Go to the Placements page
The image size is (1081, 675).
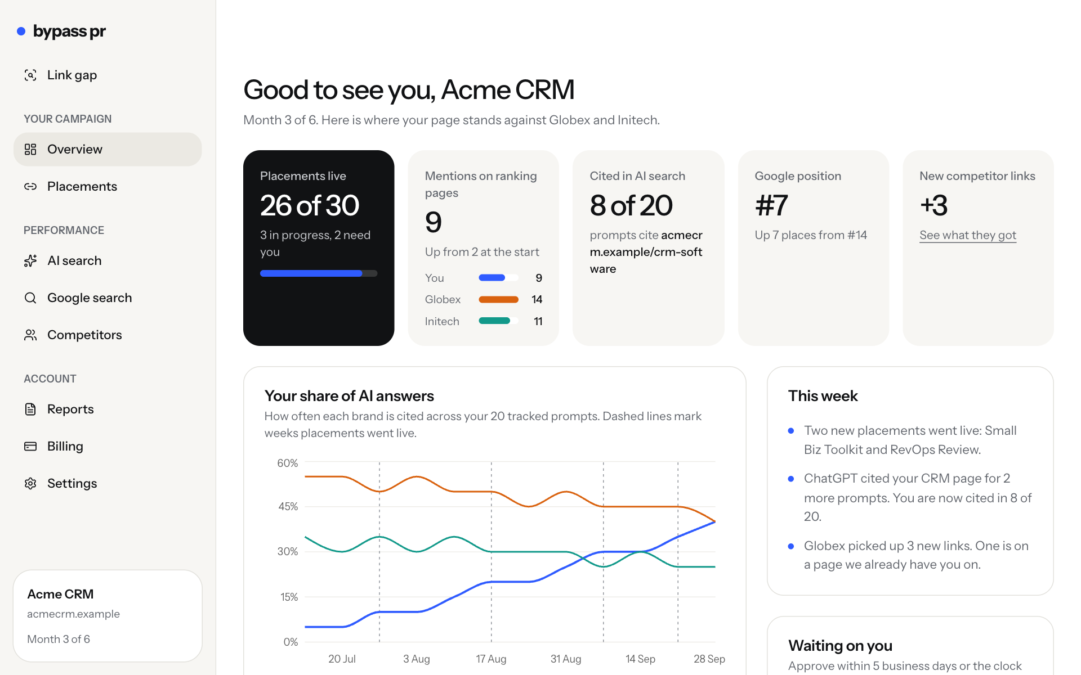pyautogui.click(x=108, y=186)
